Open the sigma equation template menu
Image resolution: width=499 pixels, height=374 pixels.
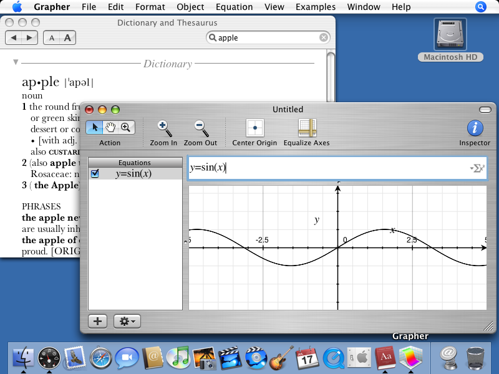(478, 167)
